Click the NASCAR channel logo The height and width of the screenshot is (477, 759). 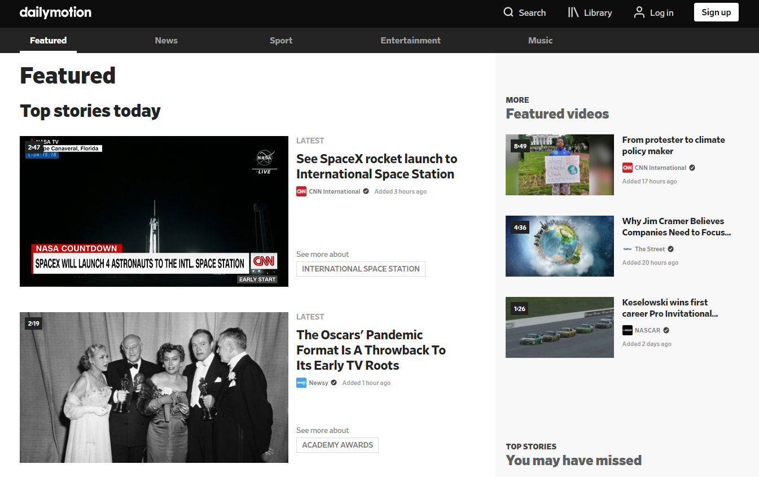628,330
